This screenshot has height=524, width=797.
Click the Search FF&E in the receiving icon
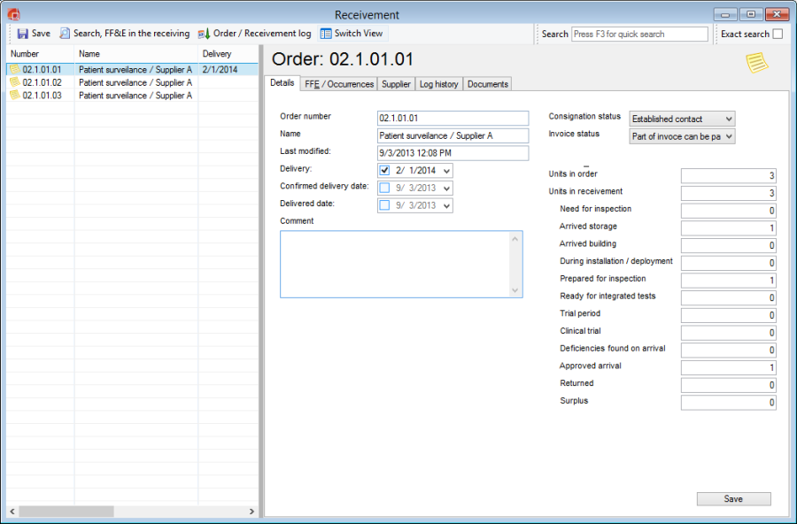click(x=65, y=34)
